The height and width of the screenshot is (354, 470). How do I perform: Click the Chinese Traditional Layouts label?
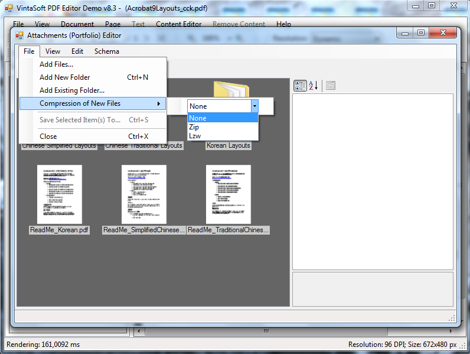144,146
